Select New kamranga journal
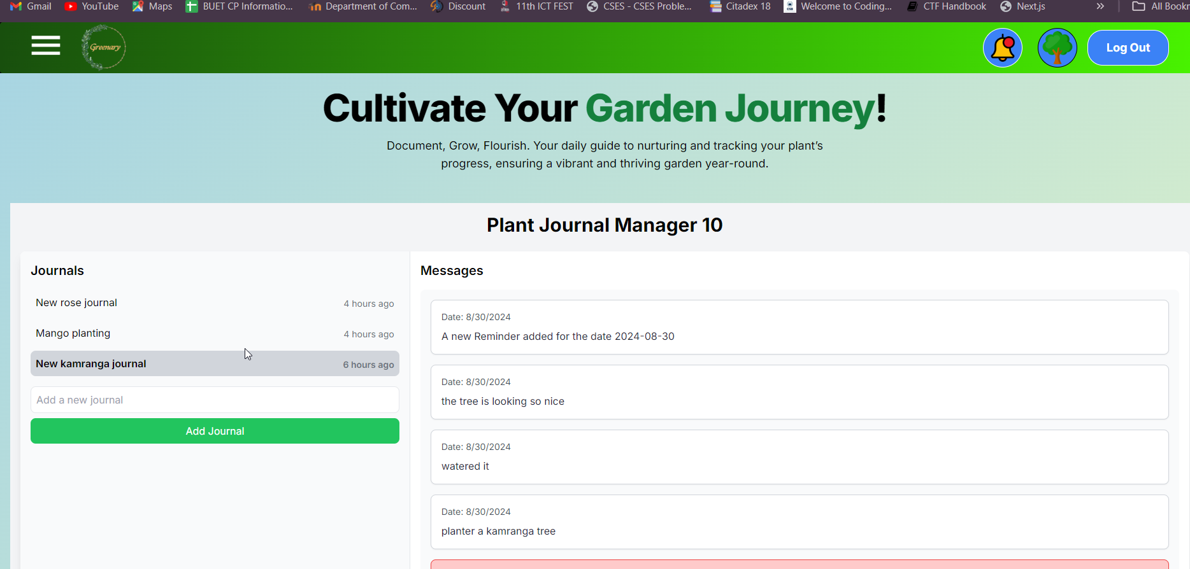 (215, 363)
